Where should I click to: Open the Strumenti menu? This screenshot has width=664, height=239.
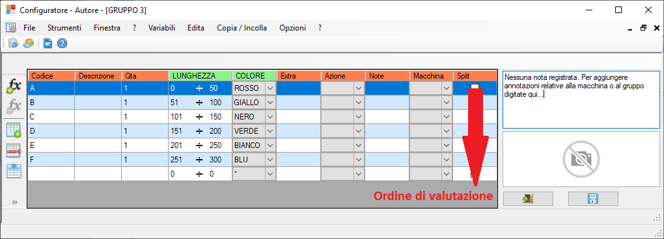click(64, 28)
